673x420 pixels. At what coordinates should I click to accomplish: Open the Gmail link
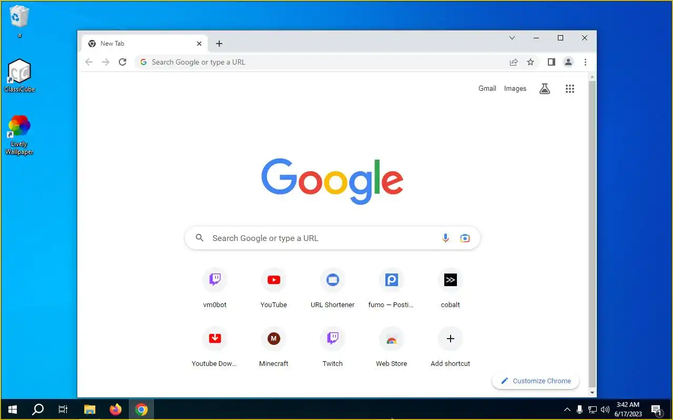[x=487, y=89]
